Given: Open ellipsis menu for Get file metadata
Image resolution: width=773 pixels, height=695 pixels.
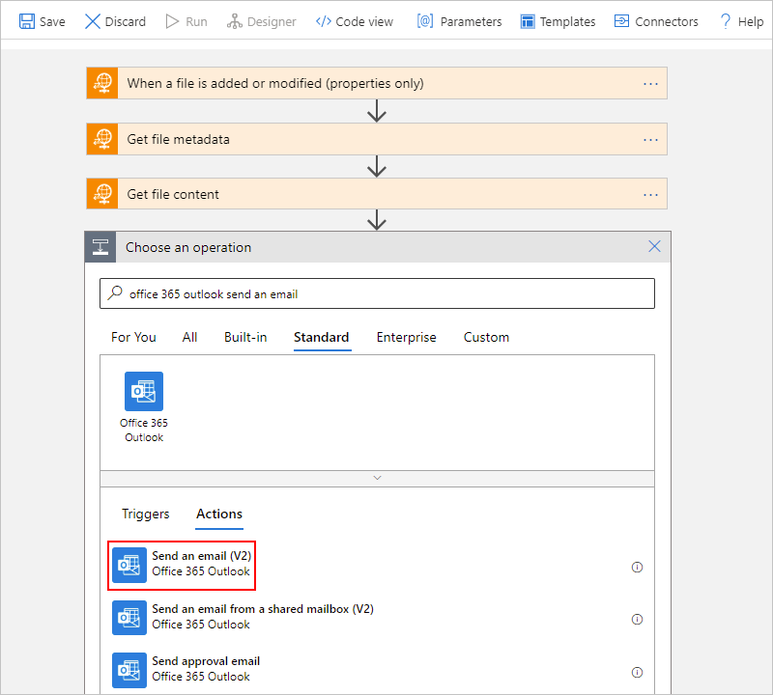Looking at the screenshot, I should tap(651, 139).
